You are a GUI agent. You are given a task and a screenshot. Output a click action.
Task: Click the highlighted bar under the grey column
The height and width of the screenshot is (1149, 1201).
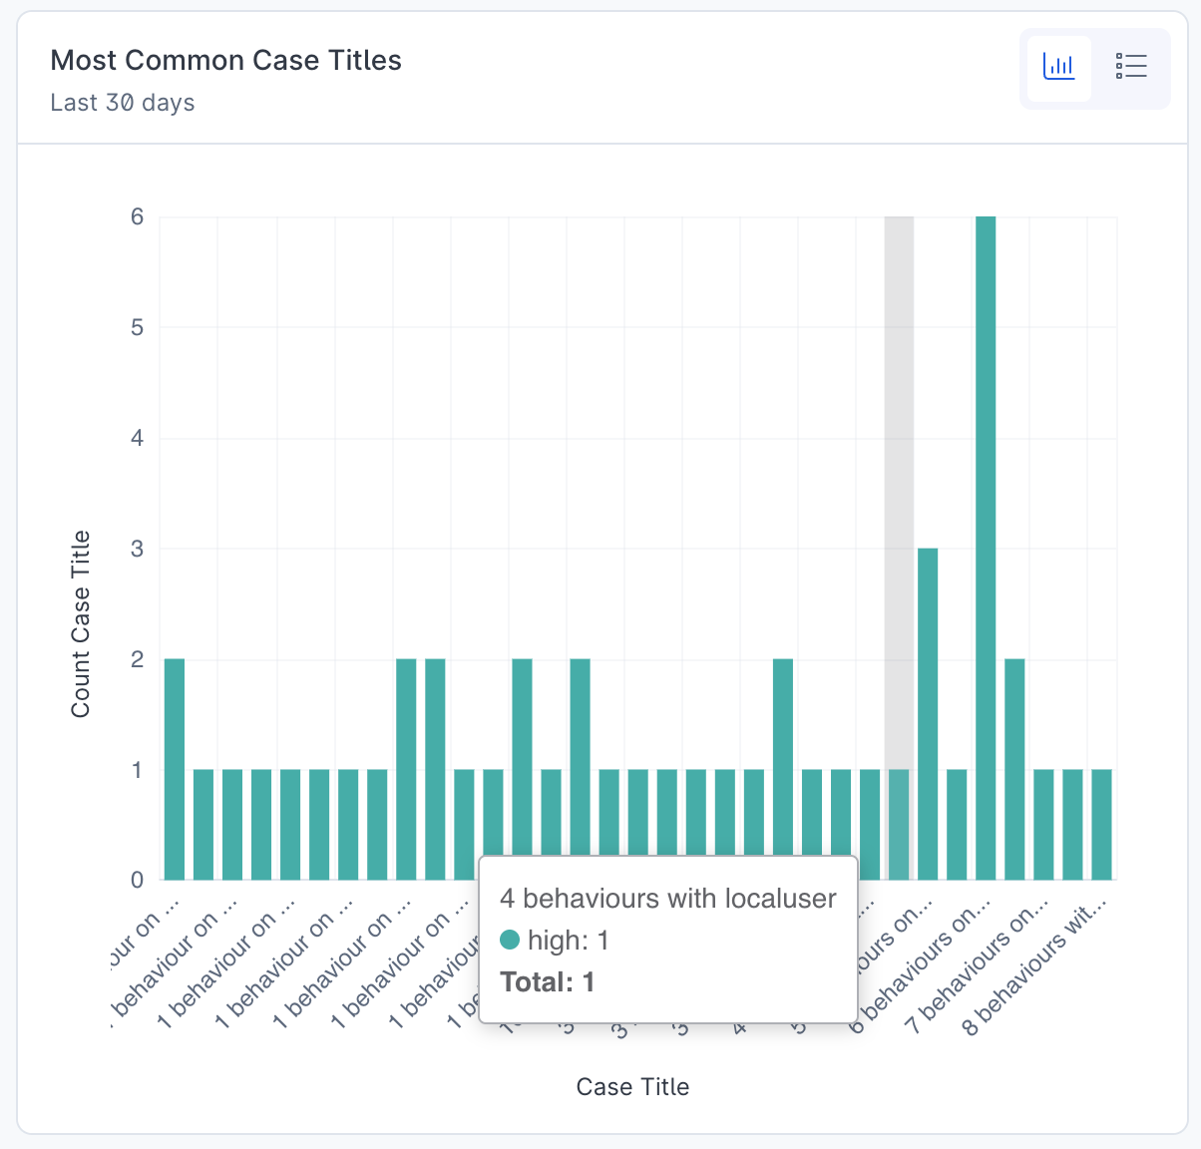(899, 825)
